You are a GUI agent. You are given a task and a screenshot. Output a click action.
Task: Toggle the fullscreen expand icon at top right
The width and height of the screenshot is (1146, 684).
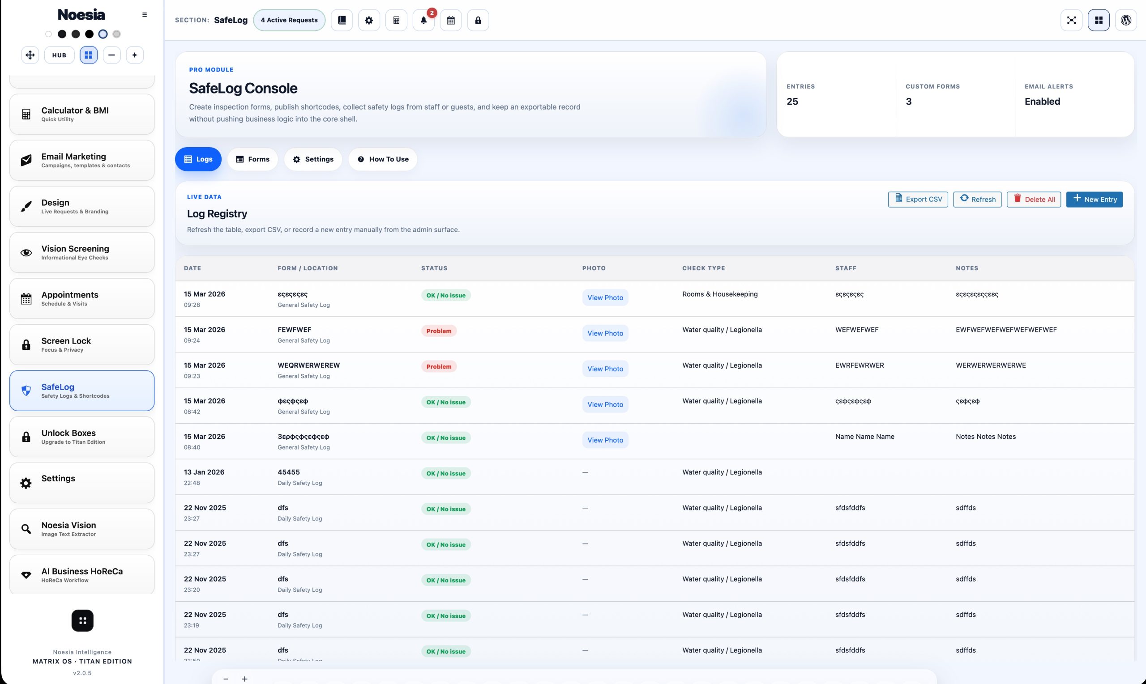click(1071, 20)
